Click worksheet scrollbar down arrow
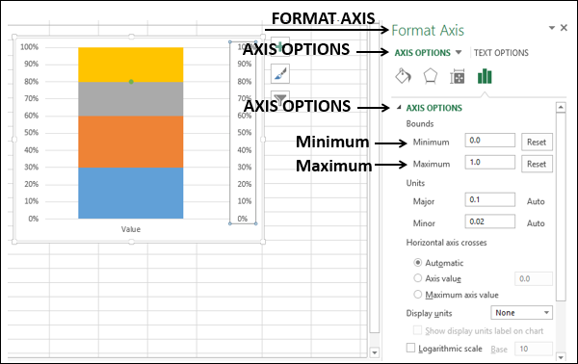578x364 pixels. (375, 353)
